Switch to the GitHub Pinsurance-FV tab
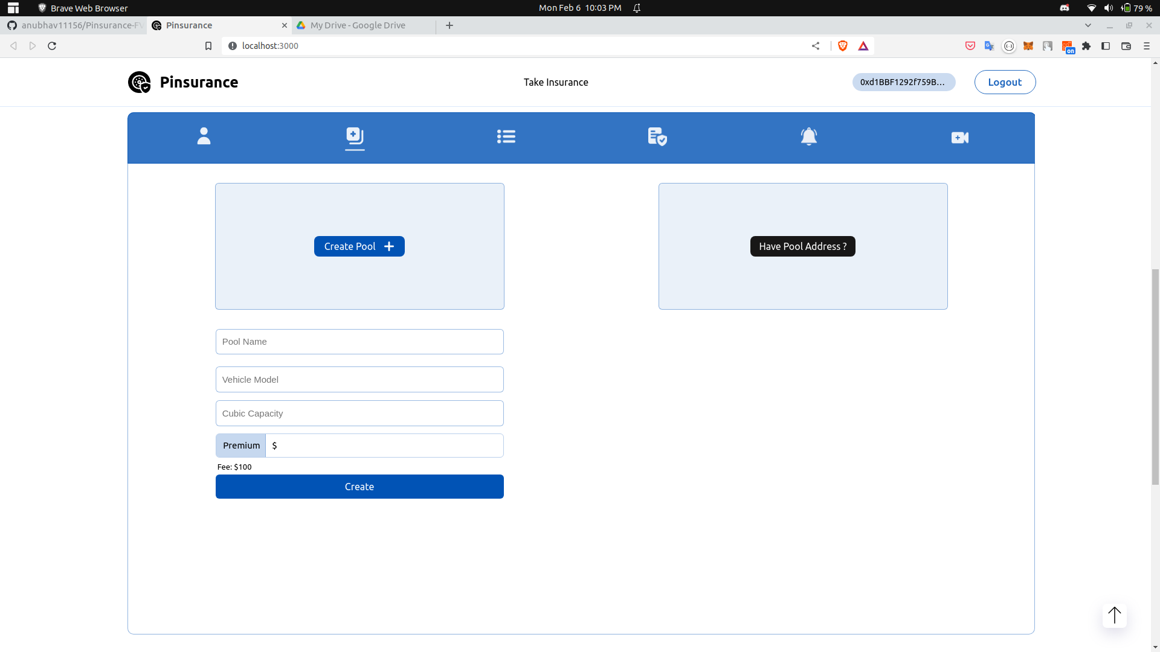 (74, 25)
